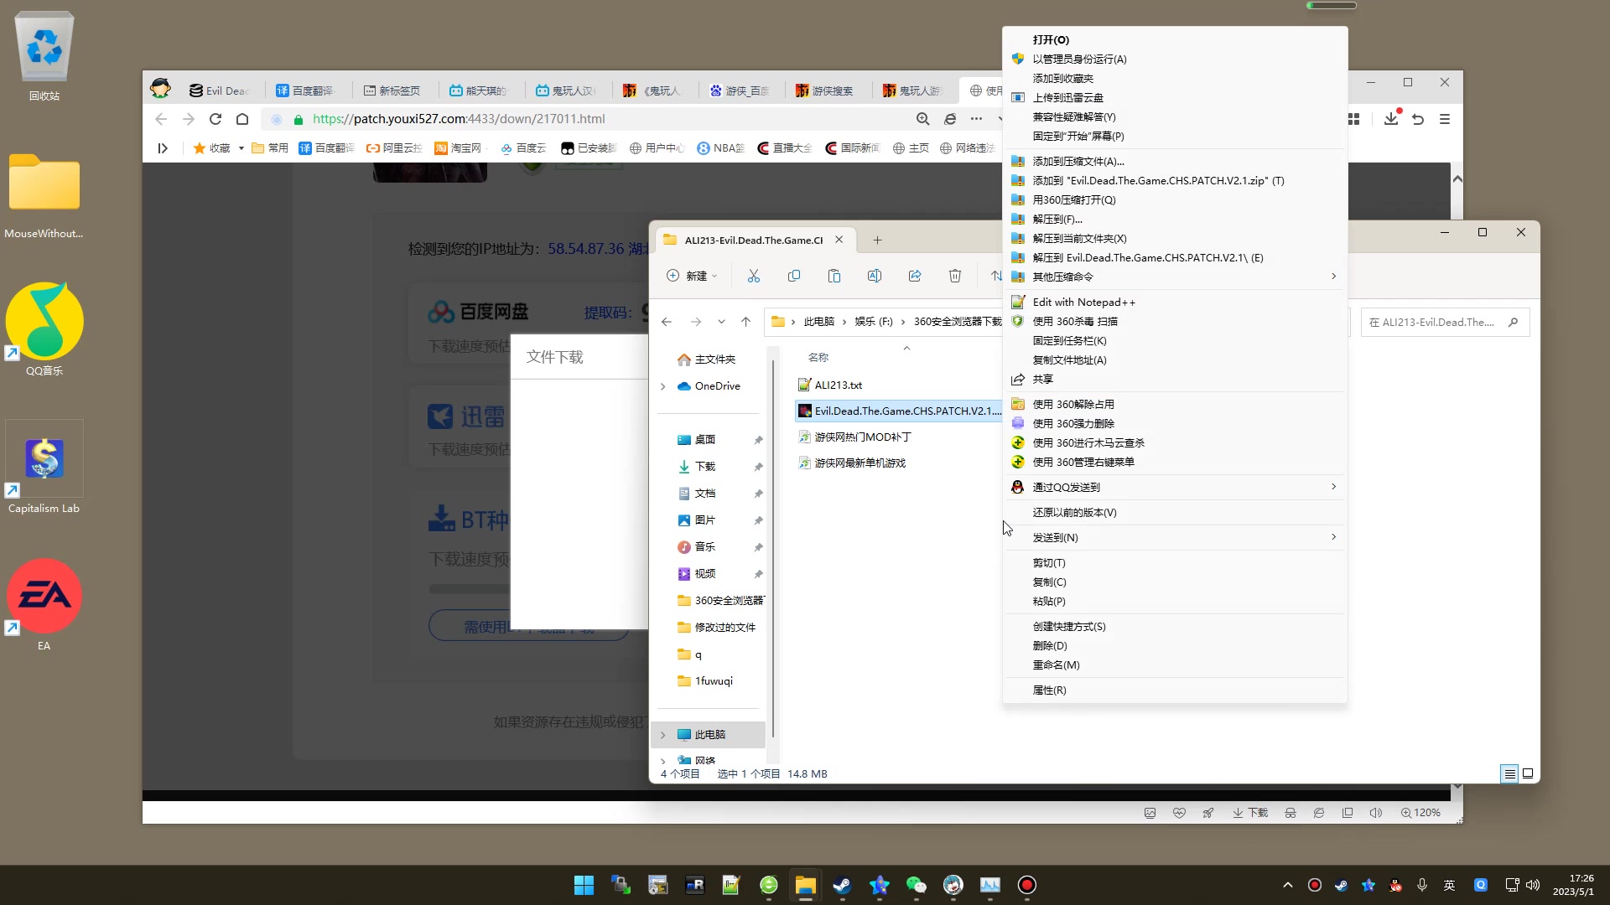
Task: Add new Explorer tab with plus button
Action: [x=877, y=240]
